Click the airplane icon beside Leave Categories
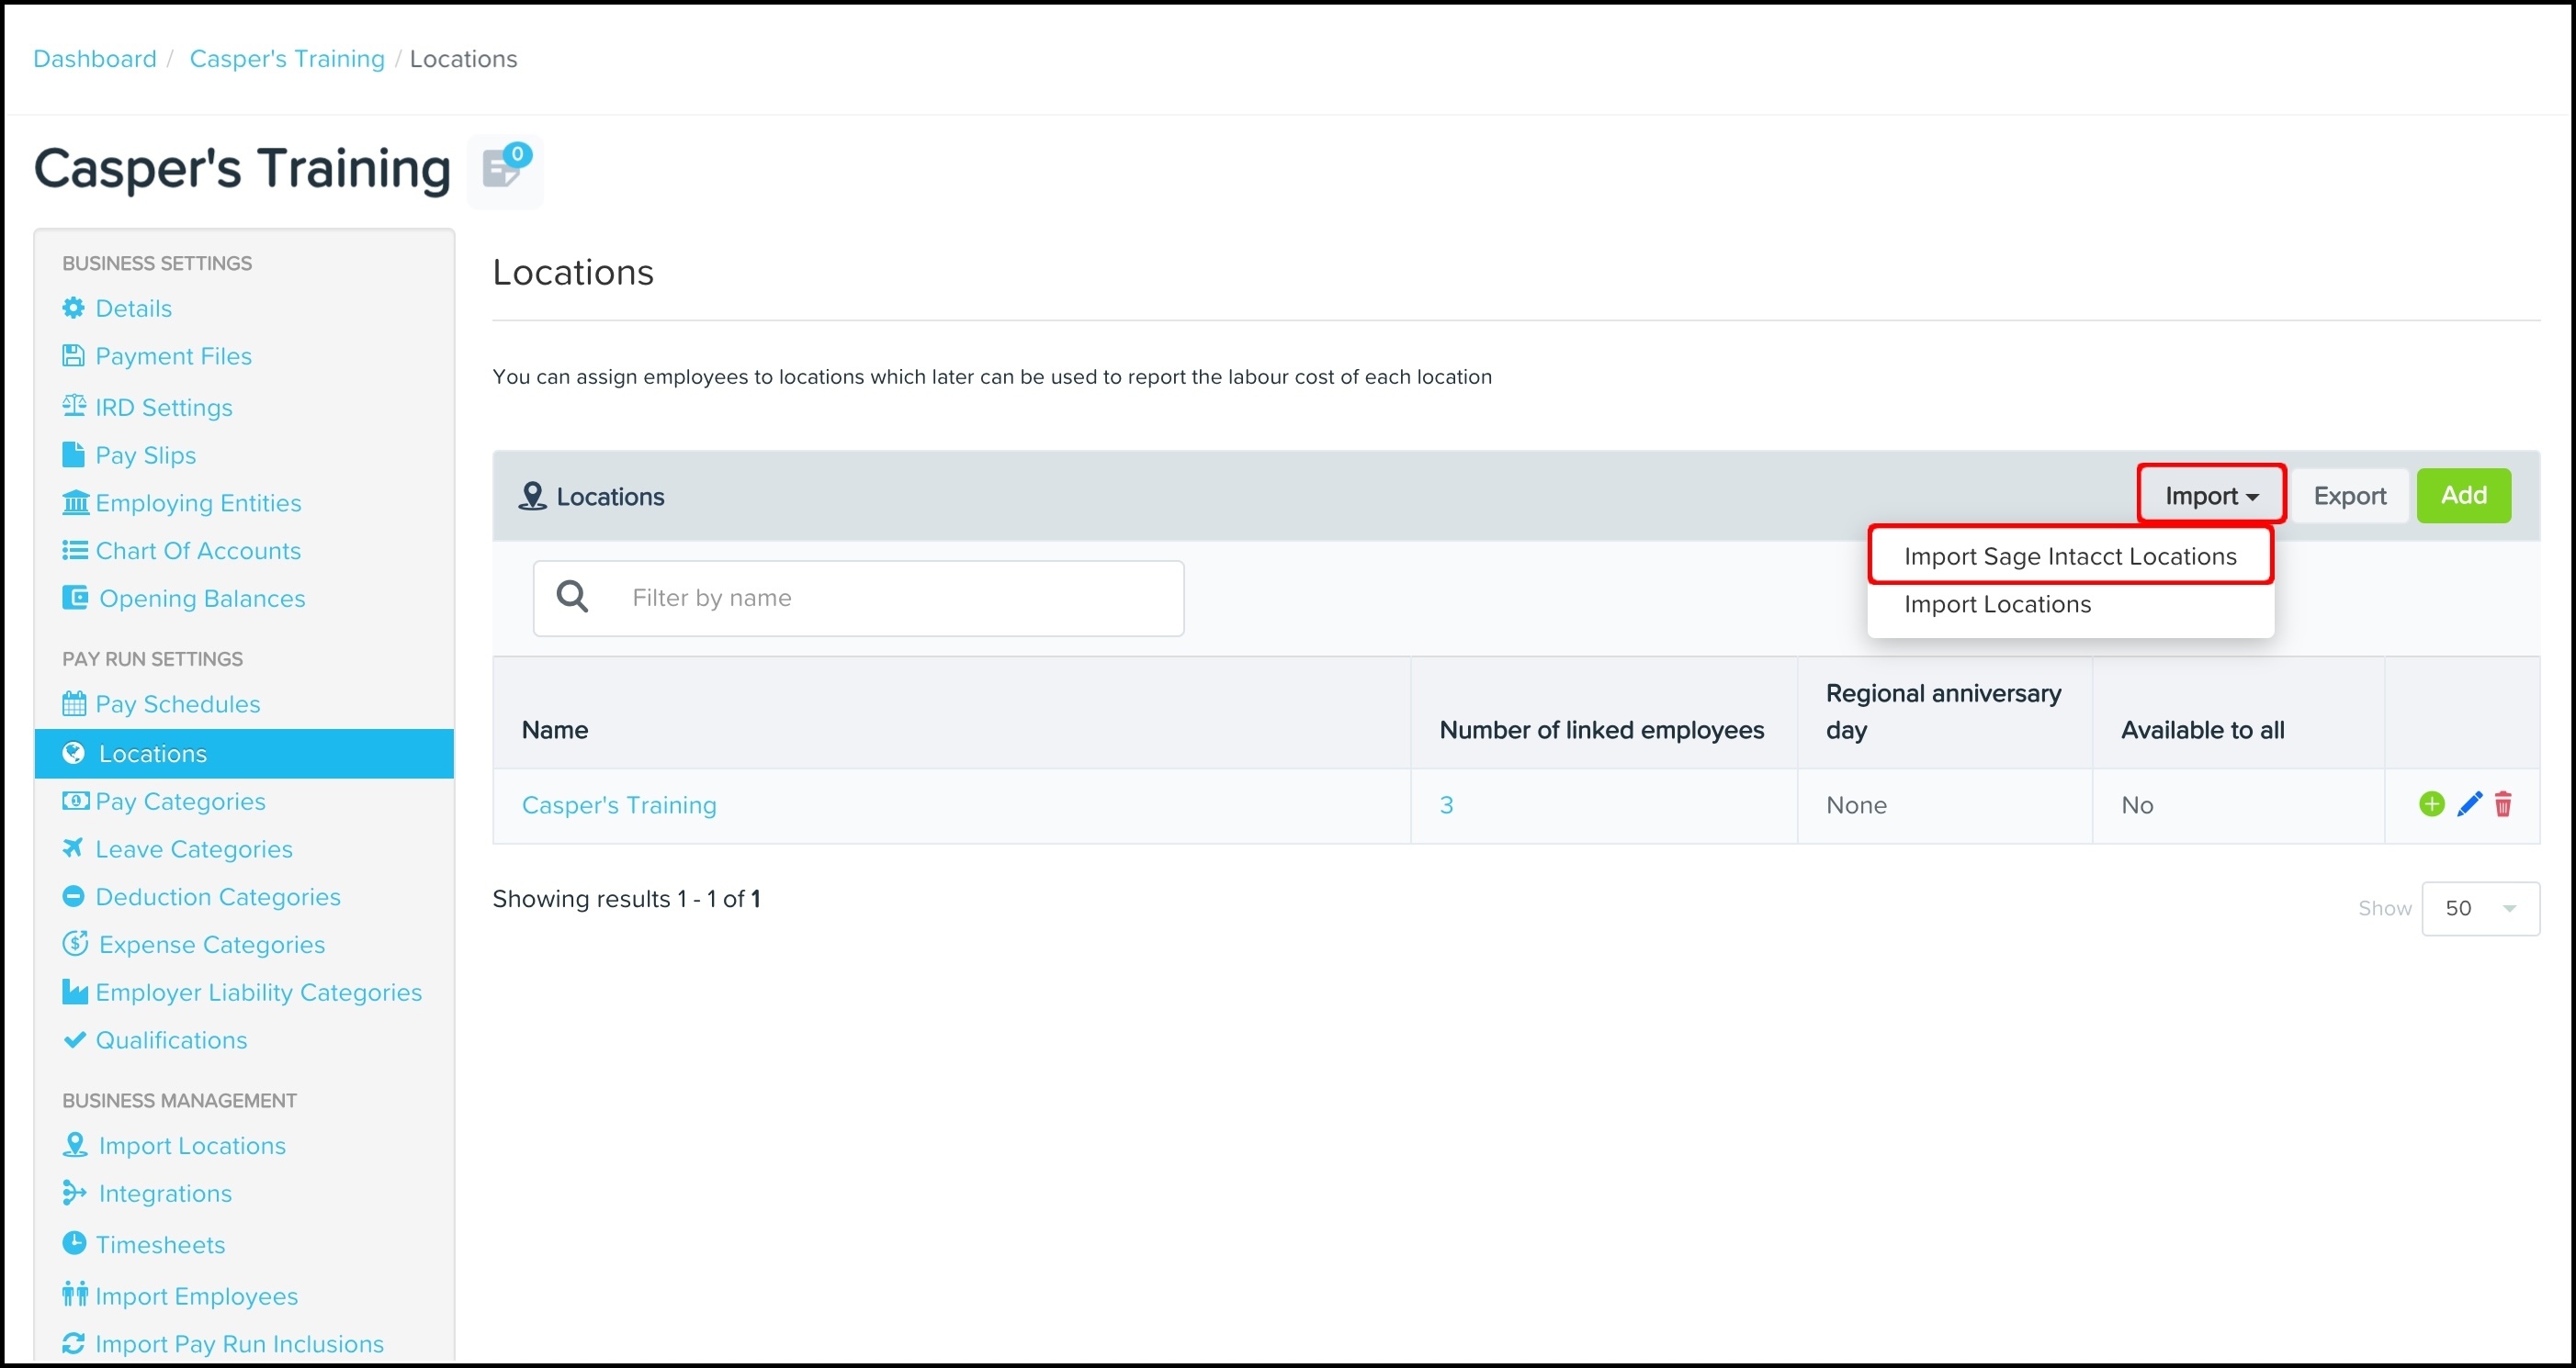This screenshot has width=2576, height=1368. 73,848
